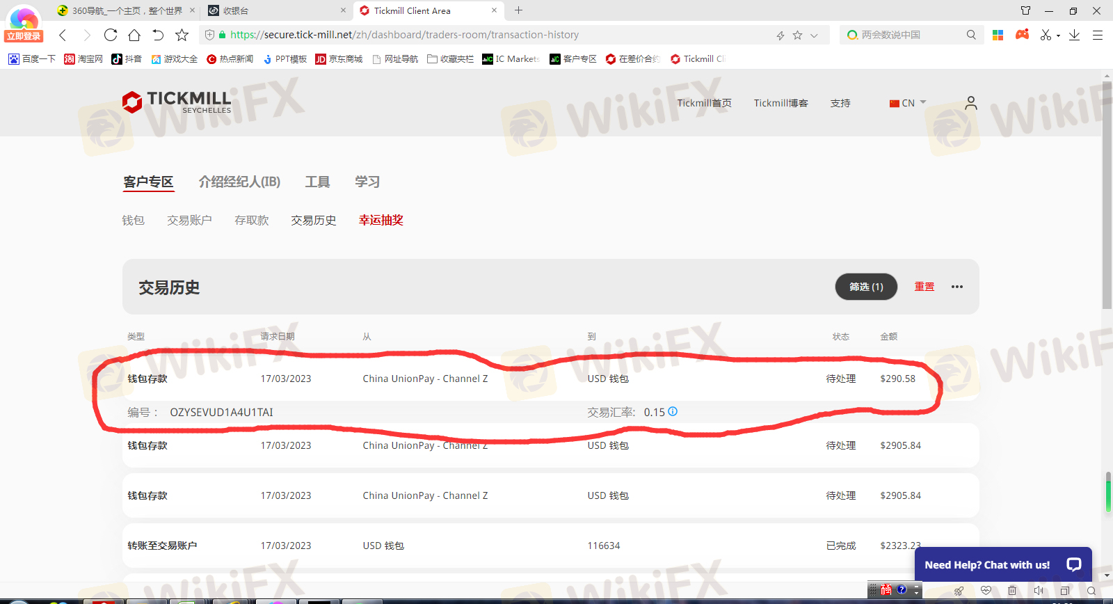The width and height of the screenshot is (1113, 604).
Task: Open a new browser tab
Action: [518, 10]
